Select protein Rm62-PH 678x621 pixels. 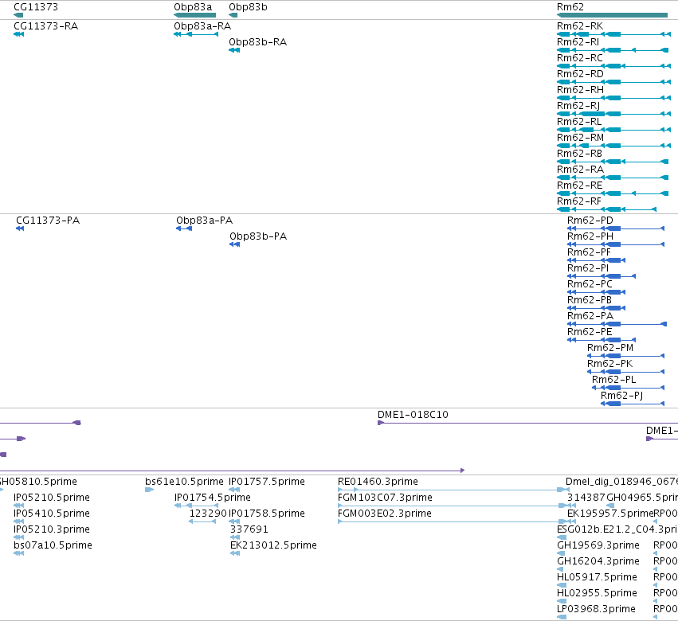[616, 244]
